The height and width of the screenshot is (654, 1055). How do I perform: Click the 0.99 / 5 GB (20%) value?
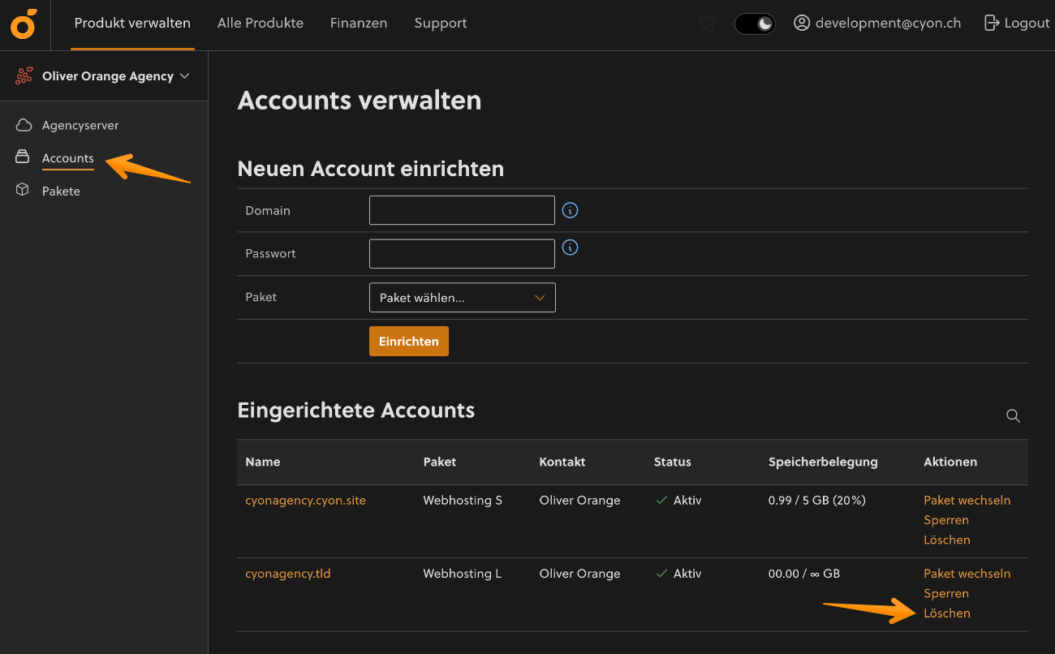(x=817, y=500)
